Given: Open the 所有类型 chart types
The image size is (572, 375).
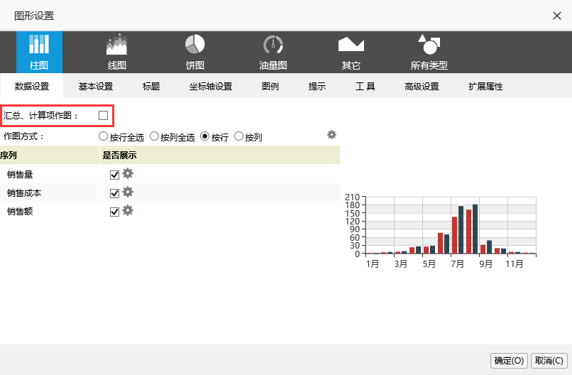Looking at the screenshot, I should (x=429, y=53).
